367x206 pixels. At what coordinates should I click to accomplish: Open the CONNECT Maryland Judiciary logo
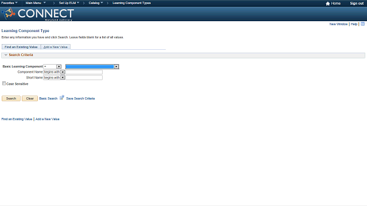pyautogui.click(x=37, y=14)
